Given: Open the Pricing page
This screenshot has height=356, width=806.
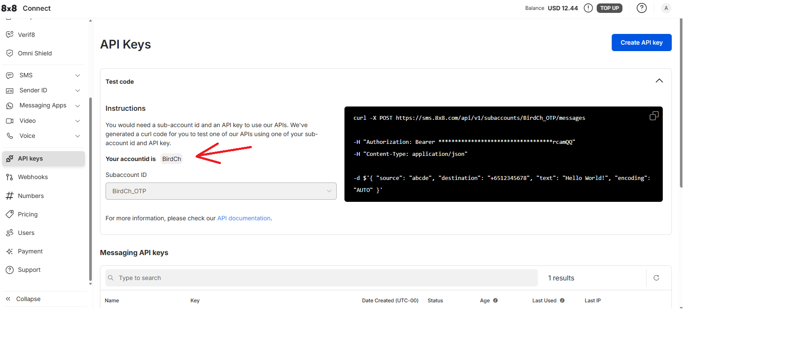Looking at the screenshot, I should tap(44, 214).
